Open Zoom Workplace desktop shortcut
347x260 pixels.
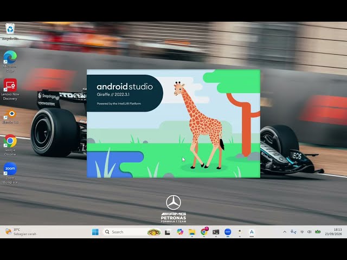10,173
